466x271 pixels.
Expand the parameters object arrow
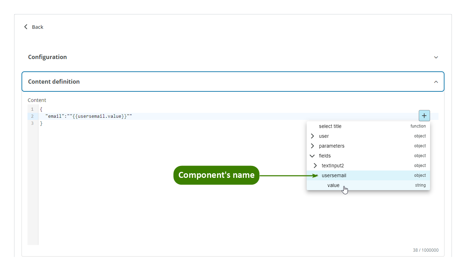312,146
